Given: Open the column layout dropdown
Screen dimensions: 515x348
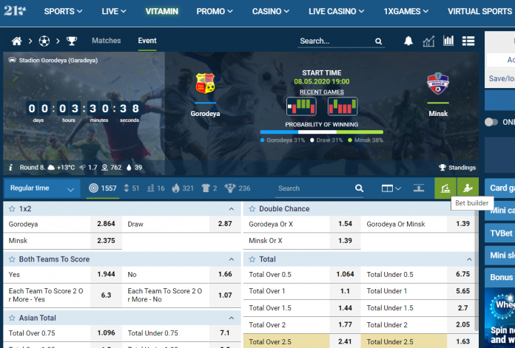Looking at the screenshot, I should (x=391, y=188).
